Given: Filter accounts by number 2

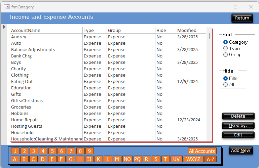Looking at the screenshot, I should (x=25, y=151).
